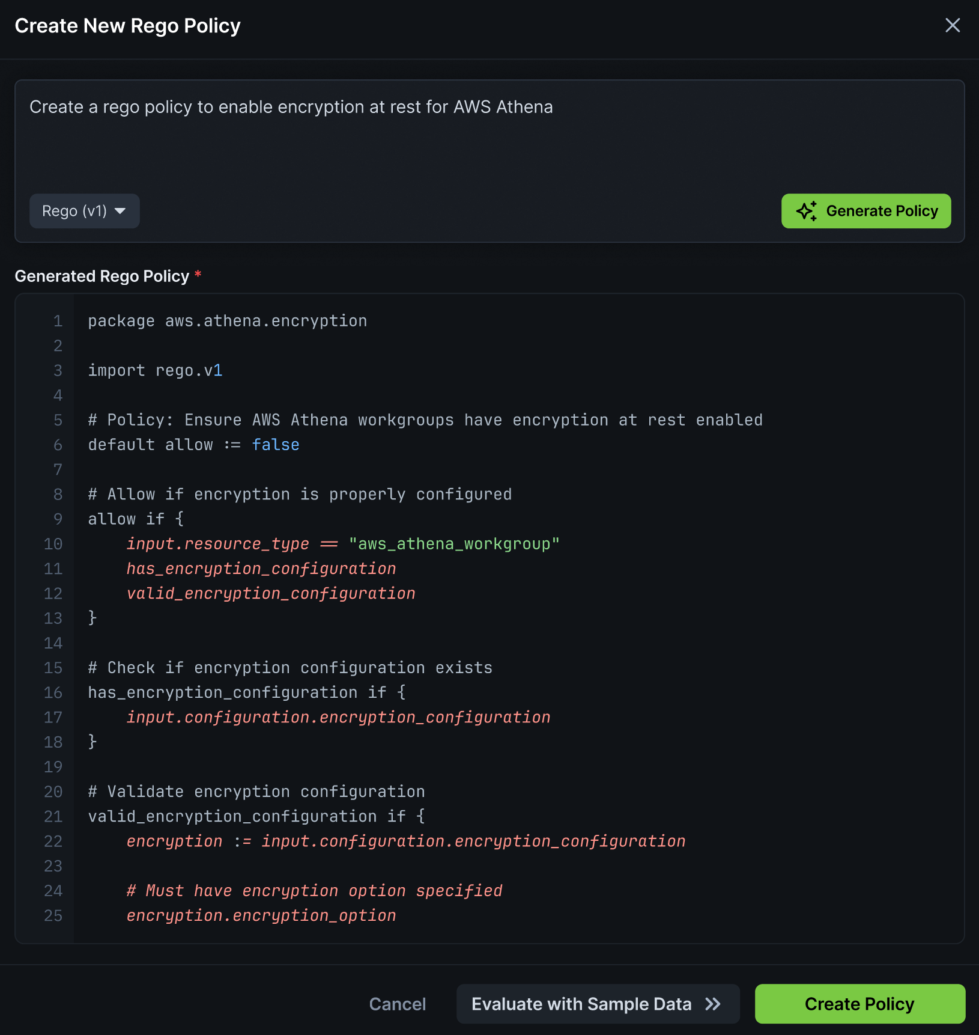Place cursor on the 'default allow := false' line

point(193,445)
